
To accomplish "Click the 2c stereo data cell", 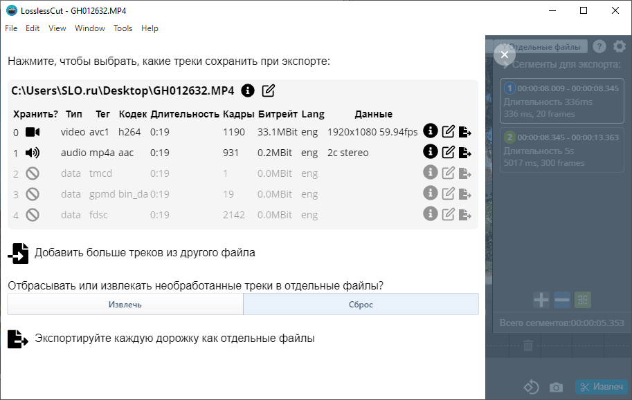I will coord(347,153).
